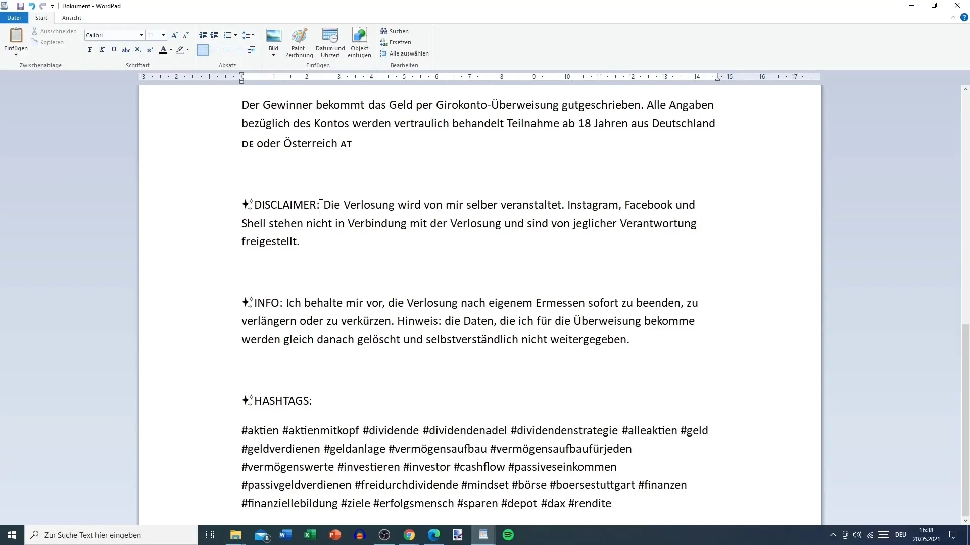Click Ersetzen in the Bearbeiten group
The height and width of the screenshot is (545, 970).
point(396,42)
